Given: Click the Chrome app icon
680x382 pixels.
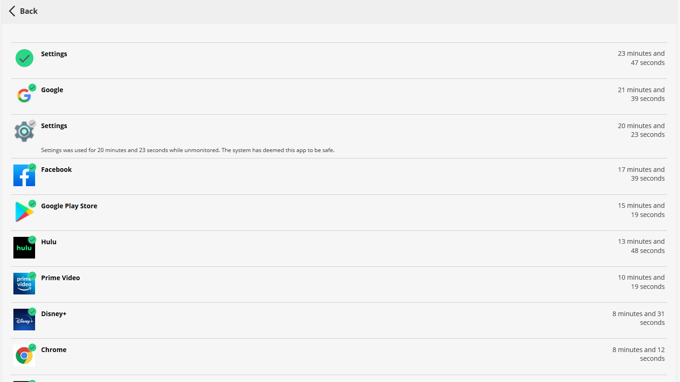Looking at the screenshot, I should 24,355.
